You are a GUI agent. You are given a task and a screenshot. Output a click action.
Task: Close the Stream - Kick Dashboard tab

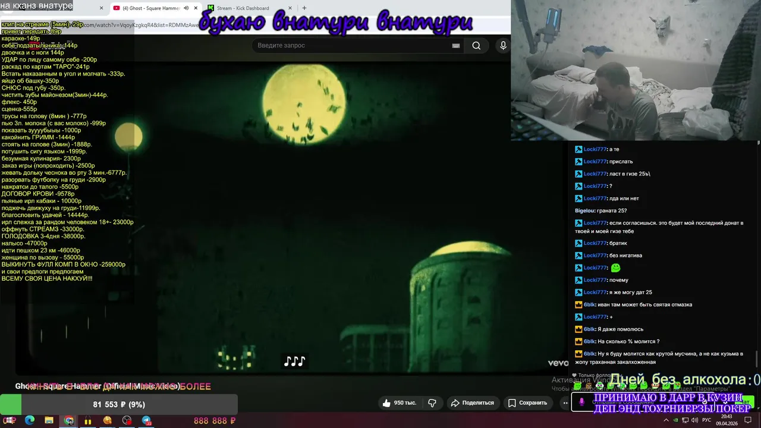pyautogui.click(x=290, y=8)
